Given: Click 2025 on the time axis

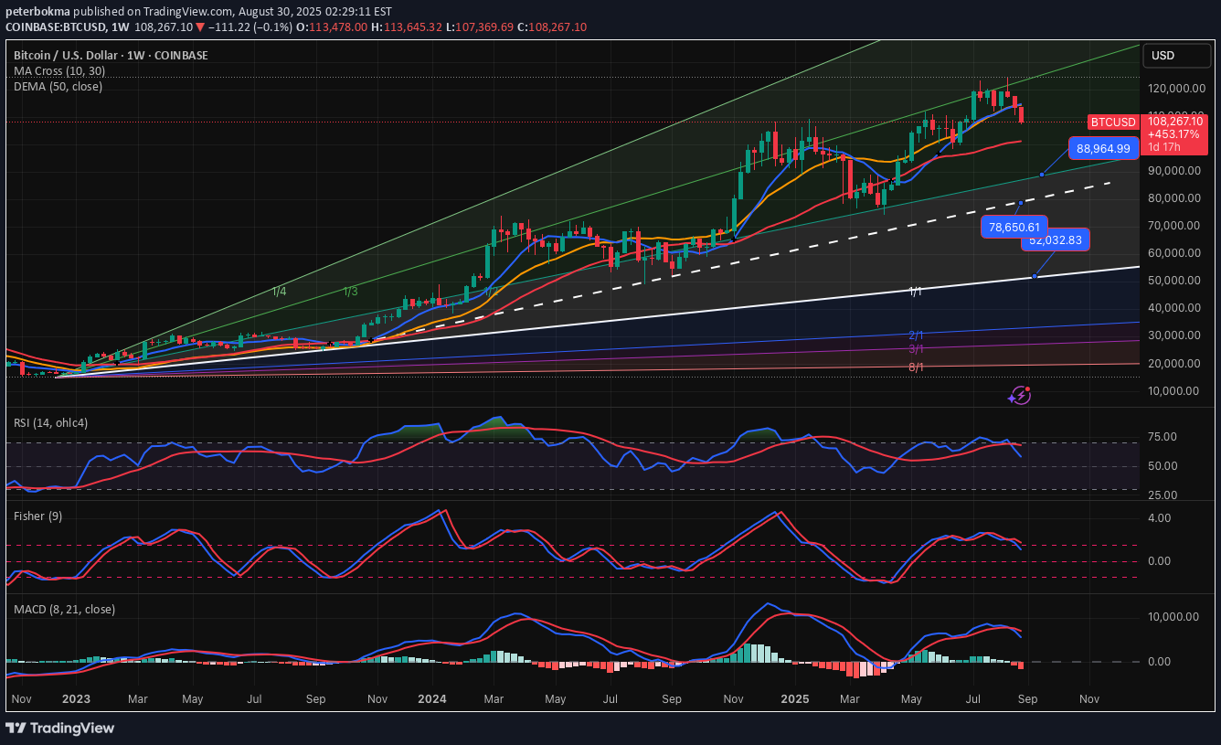Looking at the screenshot, I should tap(793, 699).
